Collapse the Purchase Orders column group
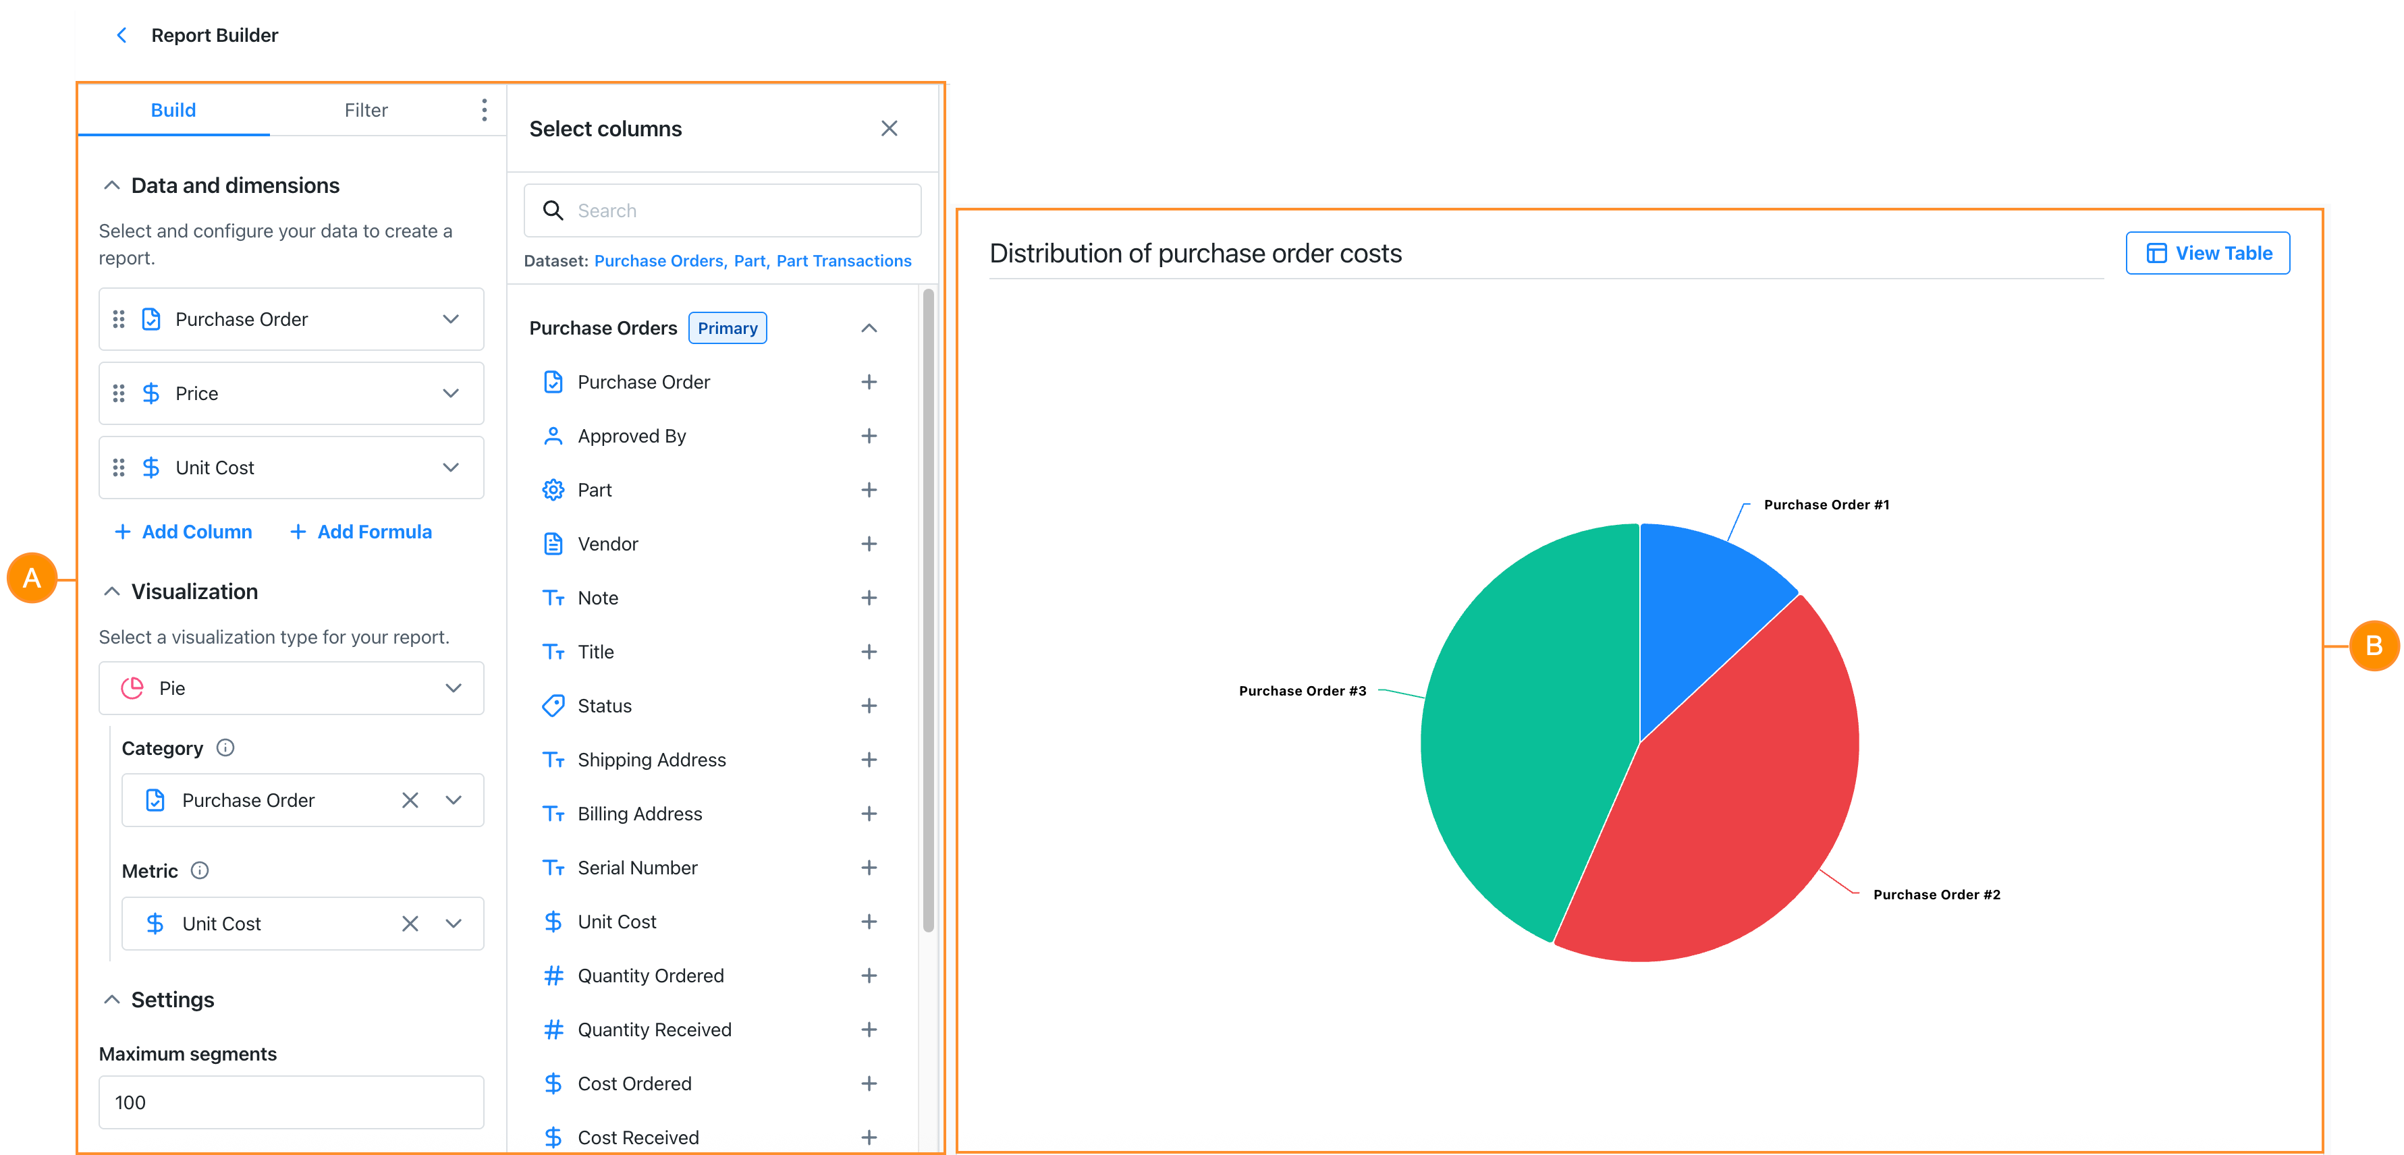Screen dimensions: 2404x1155 (869, 327)
